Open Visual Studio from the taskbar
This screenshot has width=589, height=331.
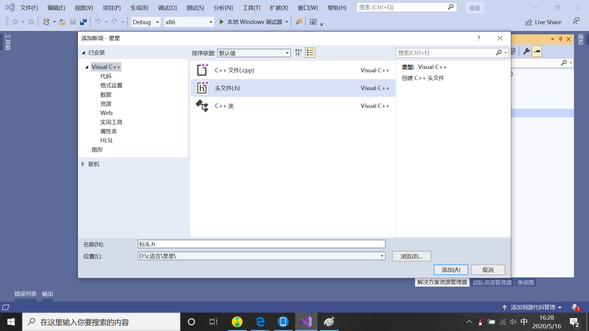tap(306, 322)
